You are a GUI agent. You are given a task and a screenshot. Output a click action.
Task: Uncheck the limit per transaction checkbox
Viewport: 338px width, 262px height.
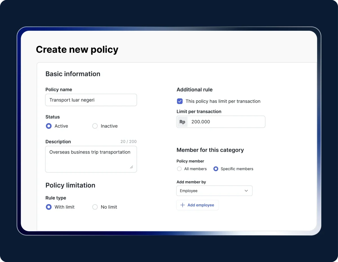coord(179,101)
